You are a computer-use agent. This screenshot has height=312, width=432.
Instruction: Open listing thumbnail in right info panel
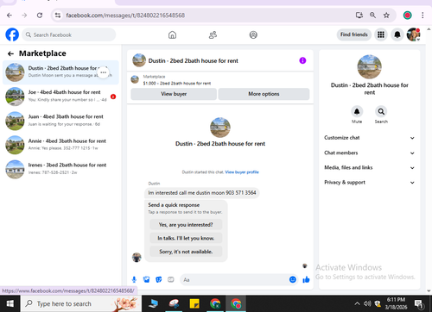(370, 66)
